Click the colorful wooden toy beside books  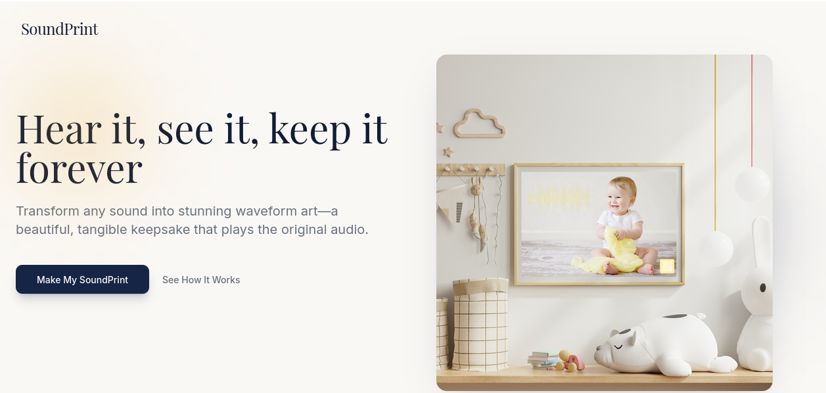[570, 361]
